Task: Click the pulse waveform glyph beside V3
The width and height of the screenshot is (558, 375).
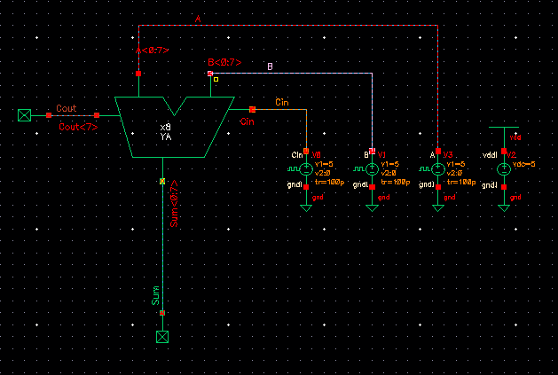Action: click(425, 169)
